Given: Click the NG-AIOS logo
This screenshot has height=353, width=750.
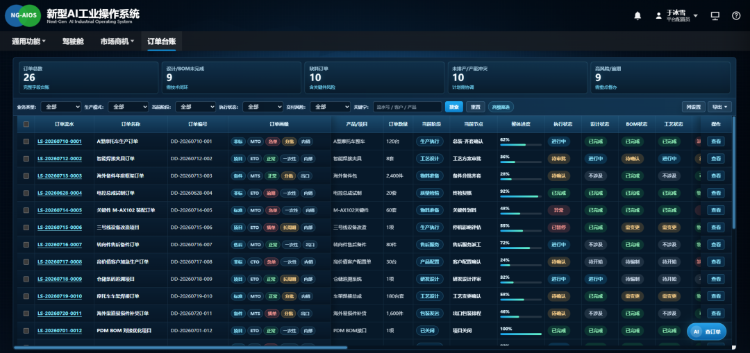Looking at the screenshot, I should tap(24, 16).
